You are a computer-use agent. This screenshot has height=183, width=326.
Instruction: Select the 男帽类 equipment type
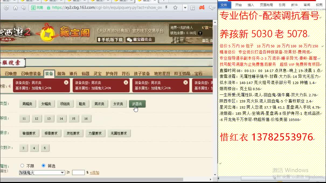click(x=27, y=104)
